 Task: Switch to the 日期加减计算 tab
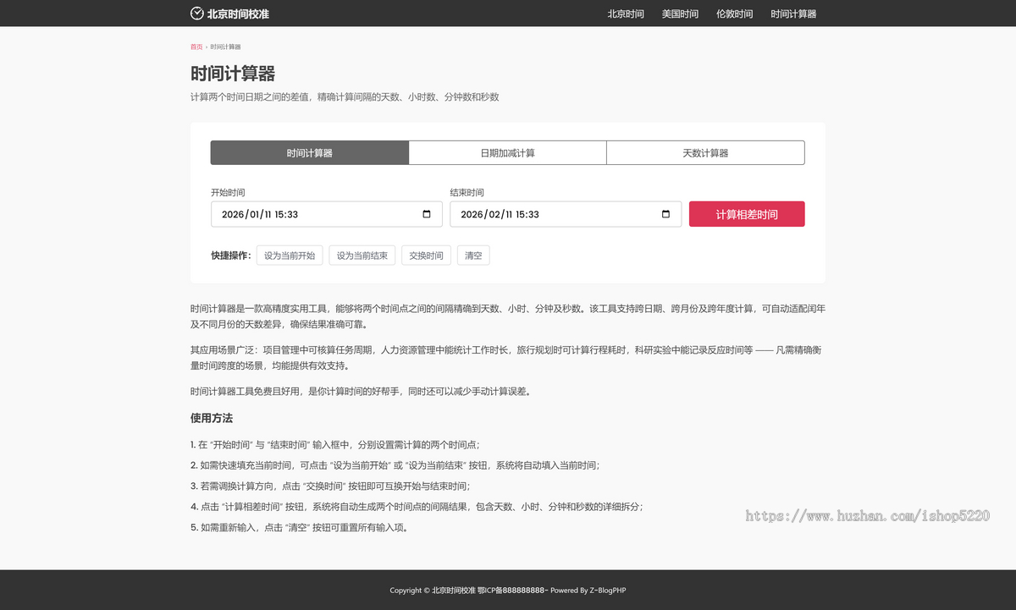508,153
